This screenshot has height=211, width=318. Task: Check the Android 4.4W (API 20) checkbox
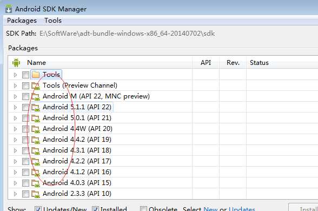pyautogui.click(x=25, y=129)
